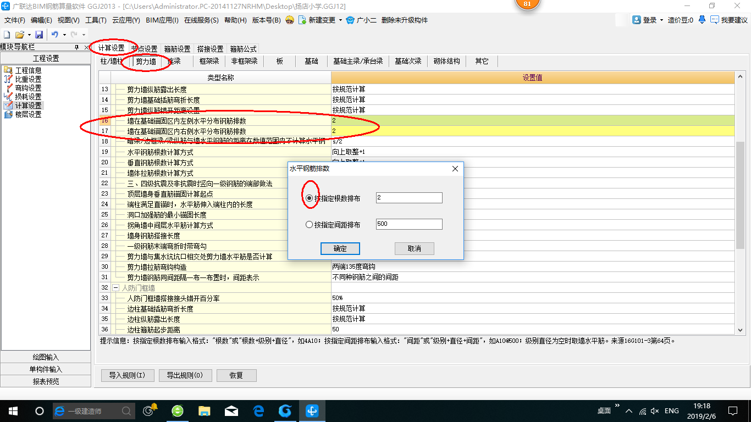Open the 登录 dropdown arrow
Screen dimensions: 751x422
click(x=661, y=20)
